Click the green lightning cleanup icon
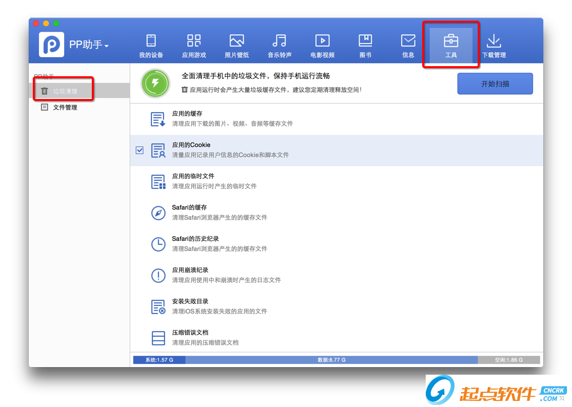Image resolution: width=572 pixels, height=407 pixels. coord(155,83)
